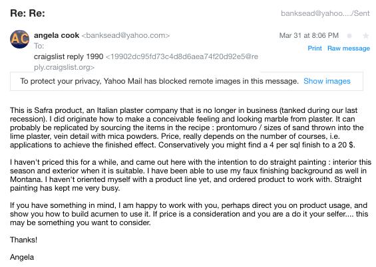Click the orange AC sender avatar

tap(19, 39)
